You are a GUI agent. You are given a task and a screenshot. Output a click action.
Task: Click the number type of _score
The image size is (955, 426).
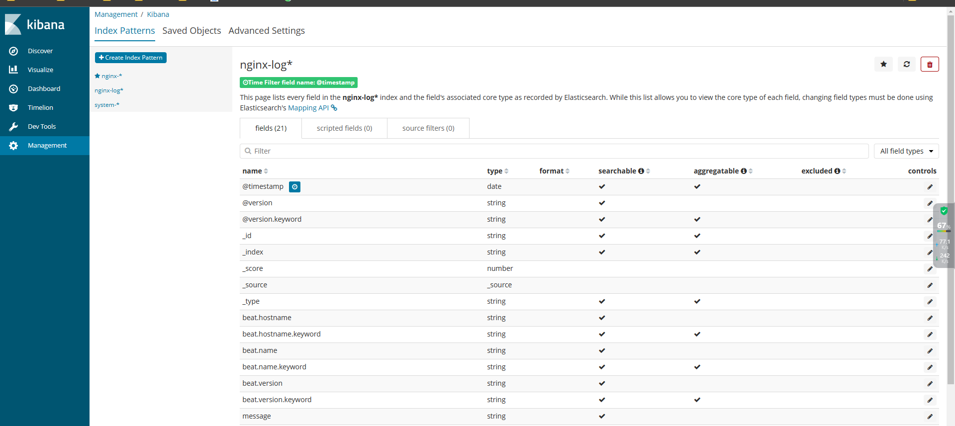pyautogui.click(x=500, y=268)
